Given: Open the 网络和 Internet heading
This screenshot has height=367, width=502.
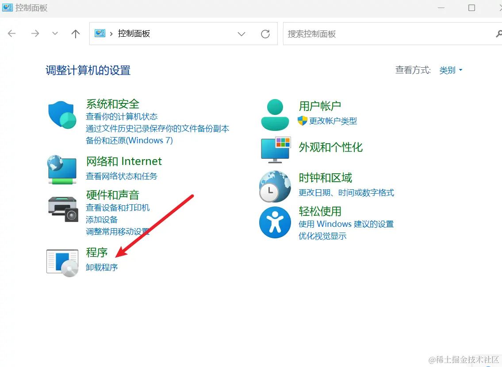Looking at the screenshot, I should tap(124, 161).
